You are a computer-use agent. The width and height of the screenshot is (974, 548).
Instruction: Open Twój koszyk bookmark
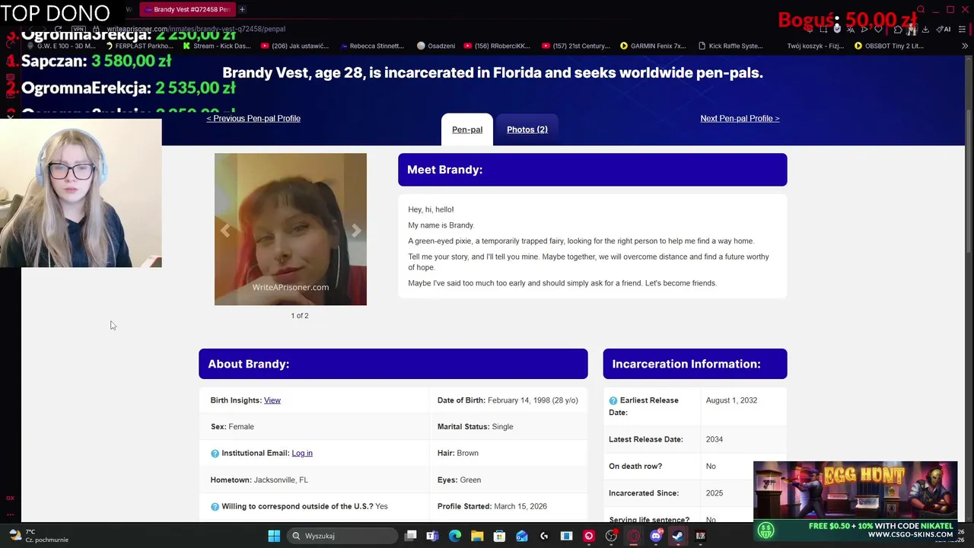[815, 46]
